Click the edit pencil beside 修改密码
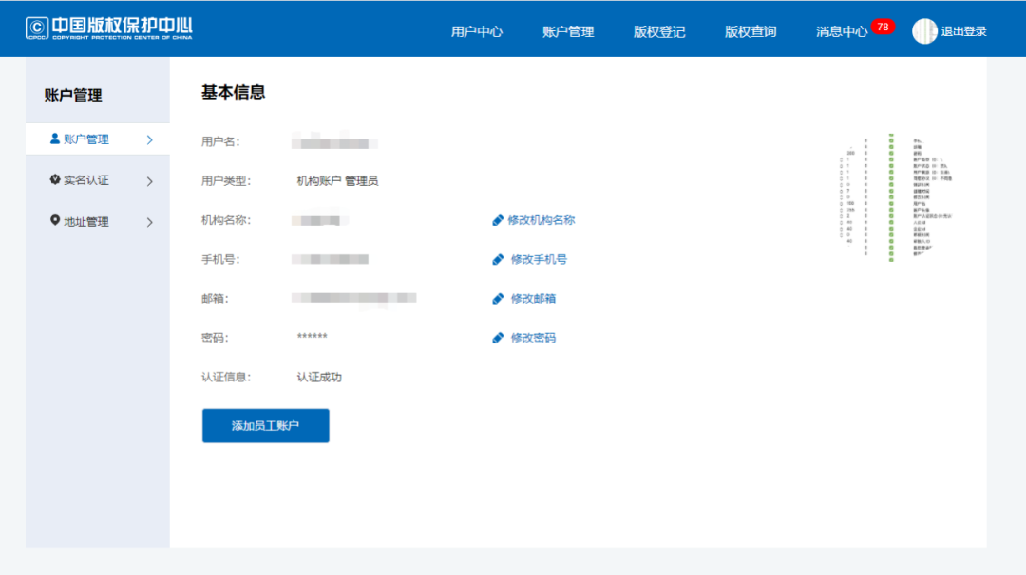The width and height of the screenshot is (1026, 575). [x=498, y=337]
